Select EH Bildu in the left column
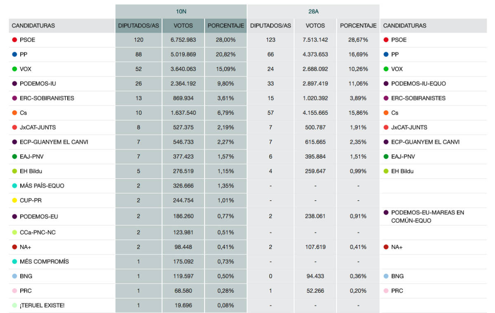Screen dimensions: 495x313 pos(31,171)
